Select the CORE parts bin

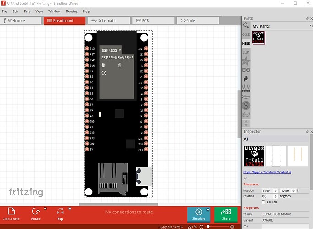coord(246,34)
